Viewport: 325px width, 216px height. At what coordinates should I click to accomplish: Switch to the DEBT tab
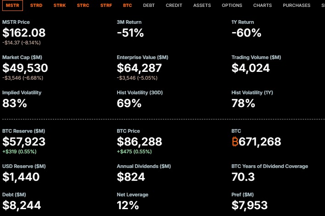point(149,5)
